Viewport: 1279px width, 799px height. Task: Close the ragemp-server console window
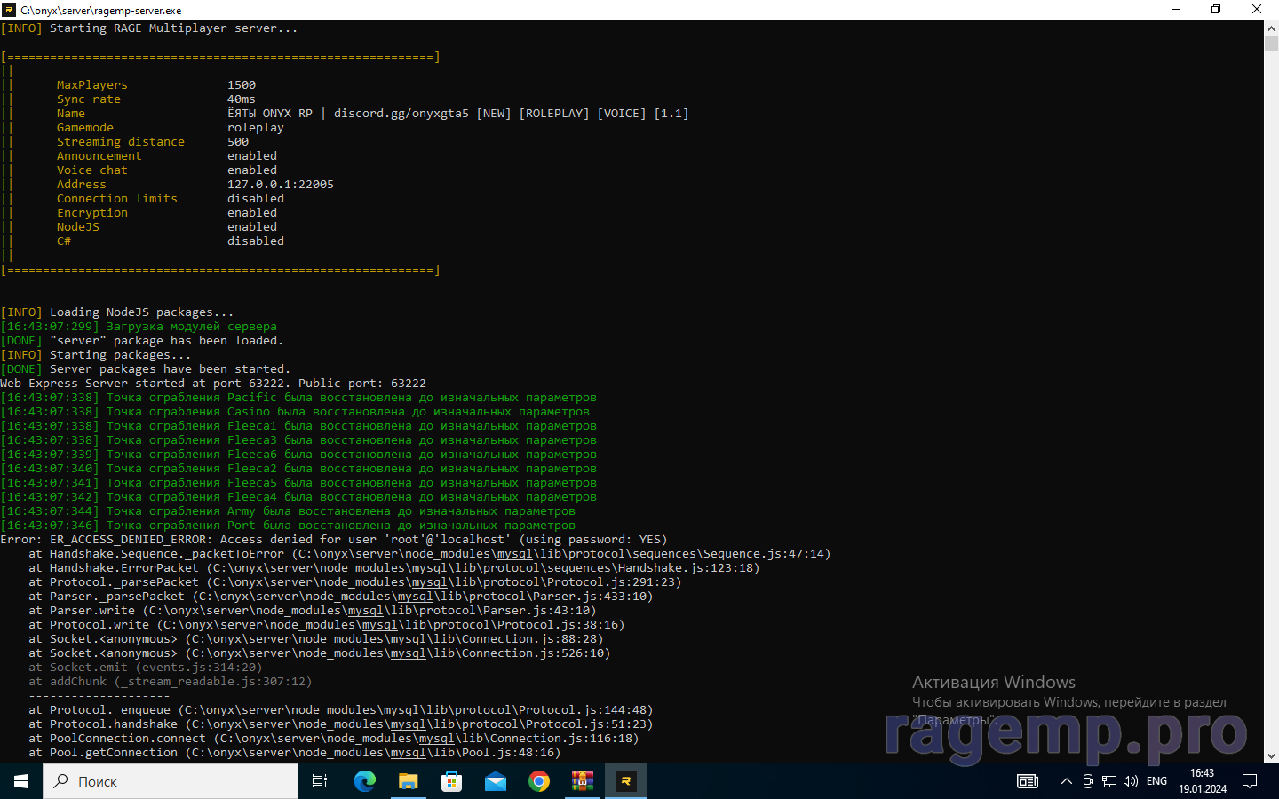[x=1257, y=10]
